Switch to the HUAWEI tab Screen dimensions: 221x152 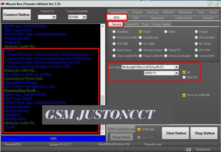[x=169, y=12]
